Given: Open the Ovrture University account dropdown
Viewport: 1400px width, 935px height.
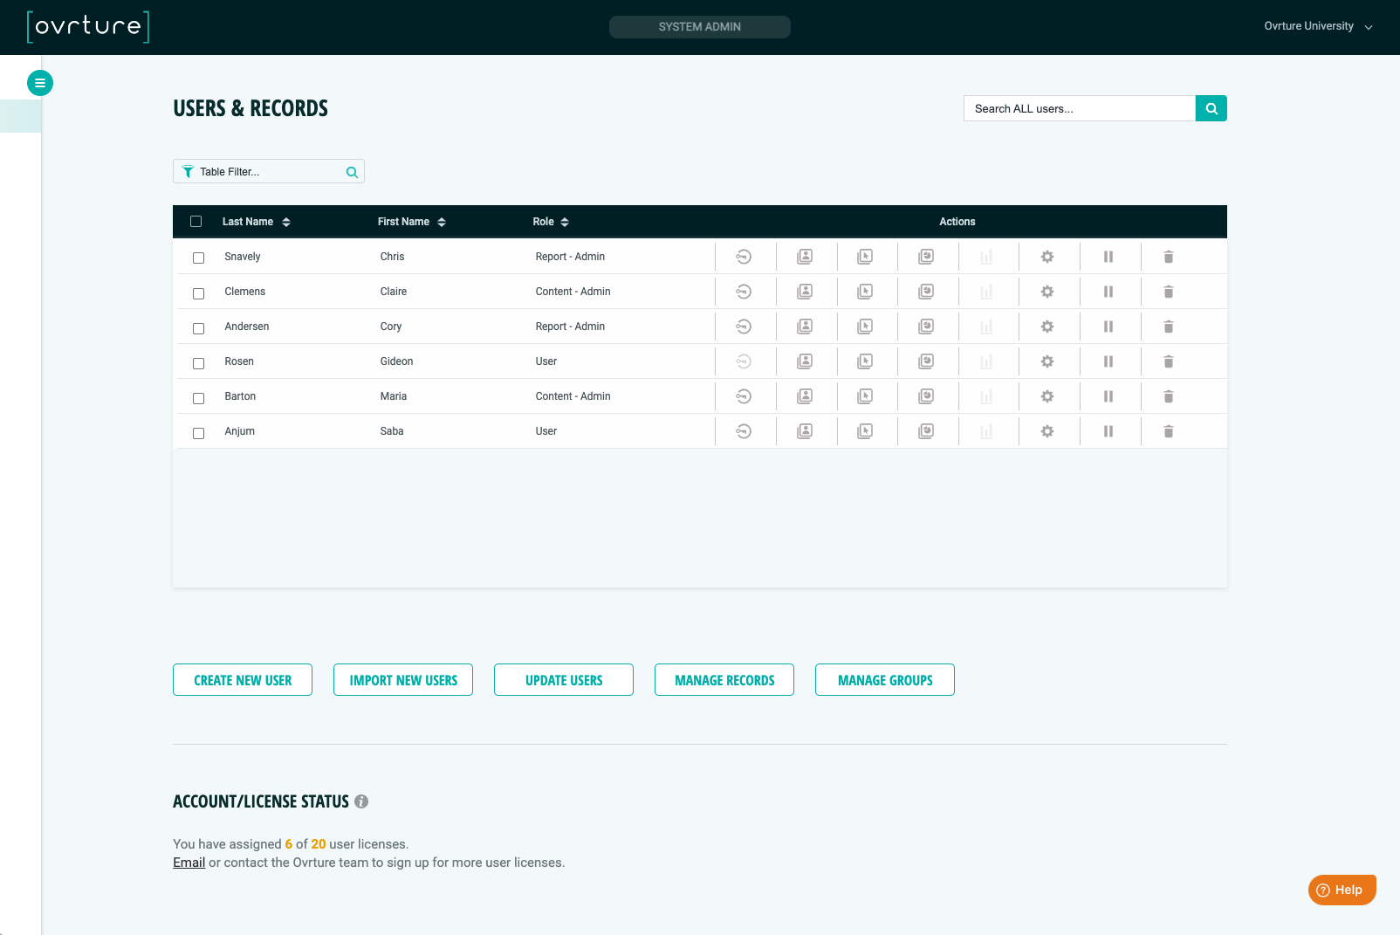Looking at the screenshot, I should click(x=1316, y=26).
